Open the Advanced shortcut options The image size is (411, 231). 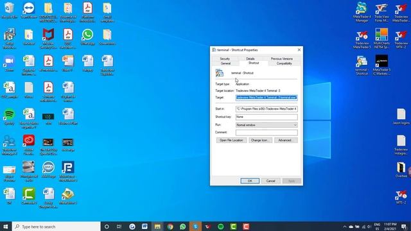(x=286, y=141)
